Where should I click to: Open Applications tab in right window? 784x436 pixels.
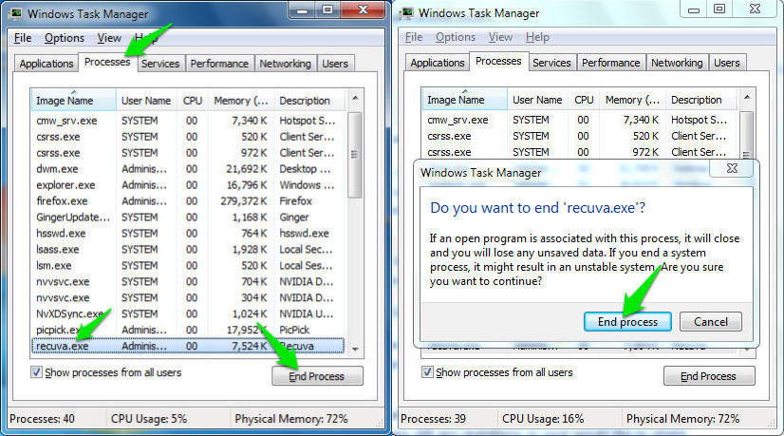click(x=438, y=63)
